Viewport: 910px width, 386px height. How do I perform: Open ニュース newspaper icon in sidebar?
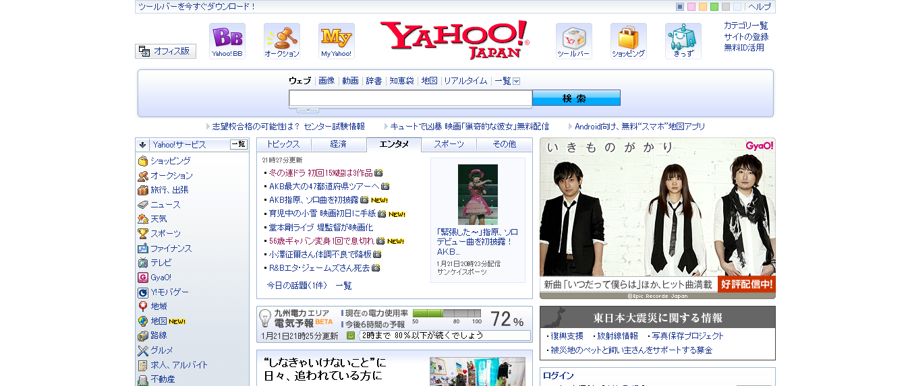[x=143, y=205]
